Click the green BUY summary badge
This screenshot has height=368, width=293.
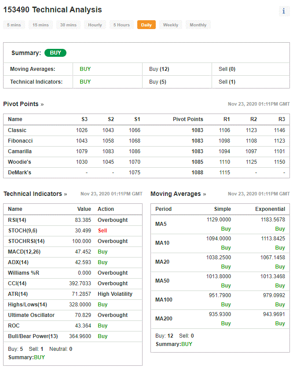55,53
